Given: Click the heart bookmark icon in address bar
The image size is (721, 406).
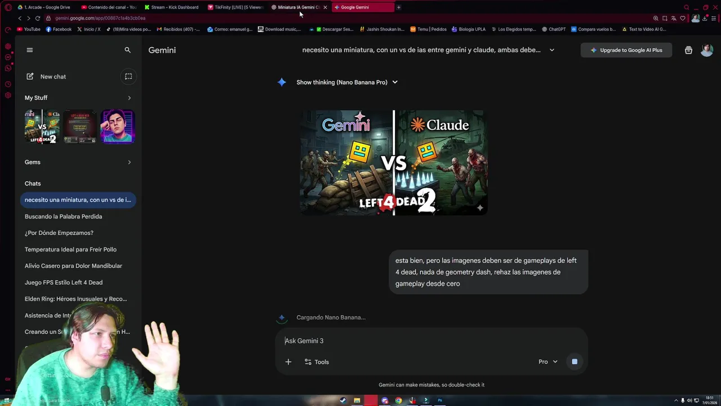Looking at the screenshot, I should (x=683, y=18).
